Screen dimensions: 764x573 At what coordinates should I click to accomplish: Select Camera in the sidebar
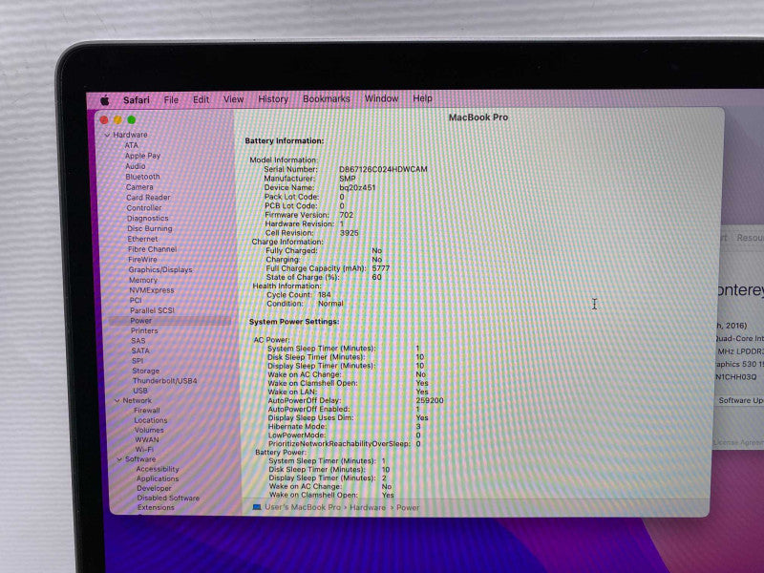click(139, 187)
